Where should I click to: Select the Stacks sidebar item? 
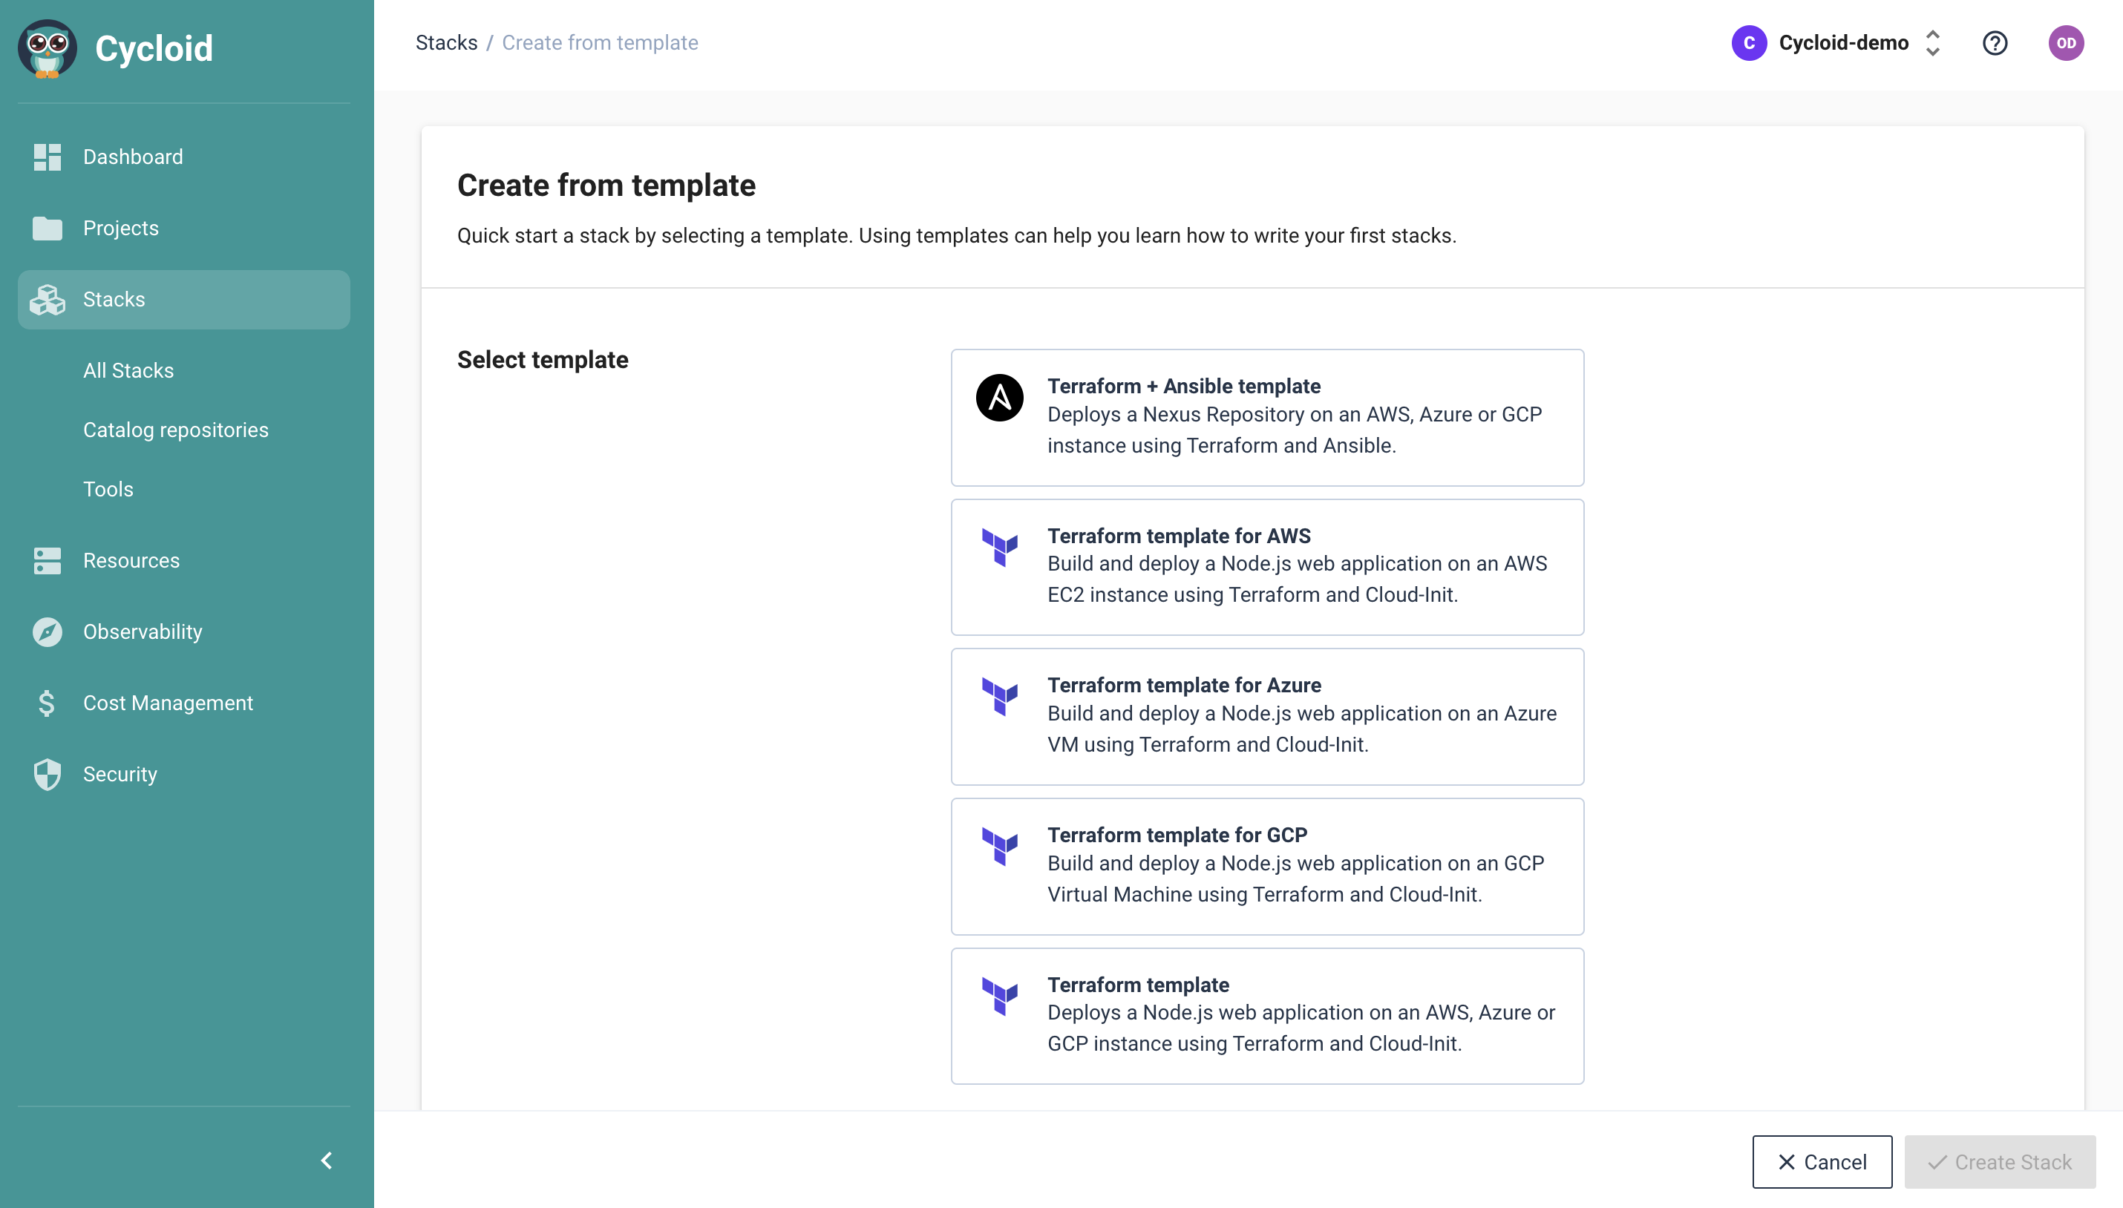183,300
